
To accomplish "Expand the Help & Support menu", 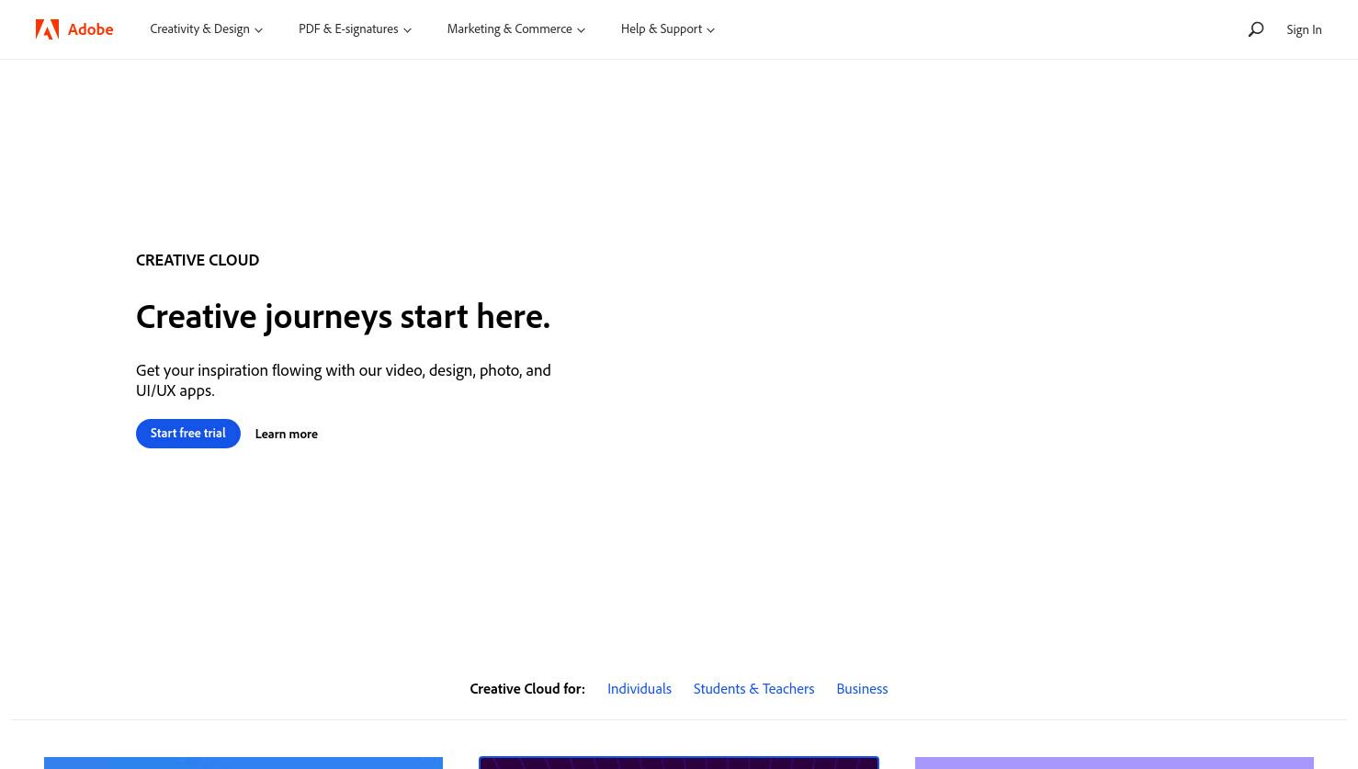I will click(x=668, y=29).
